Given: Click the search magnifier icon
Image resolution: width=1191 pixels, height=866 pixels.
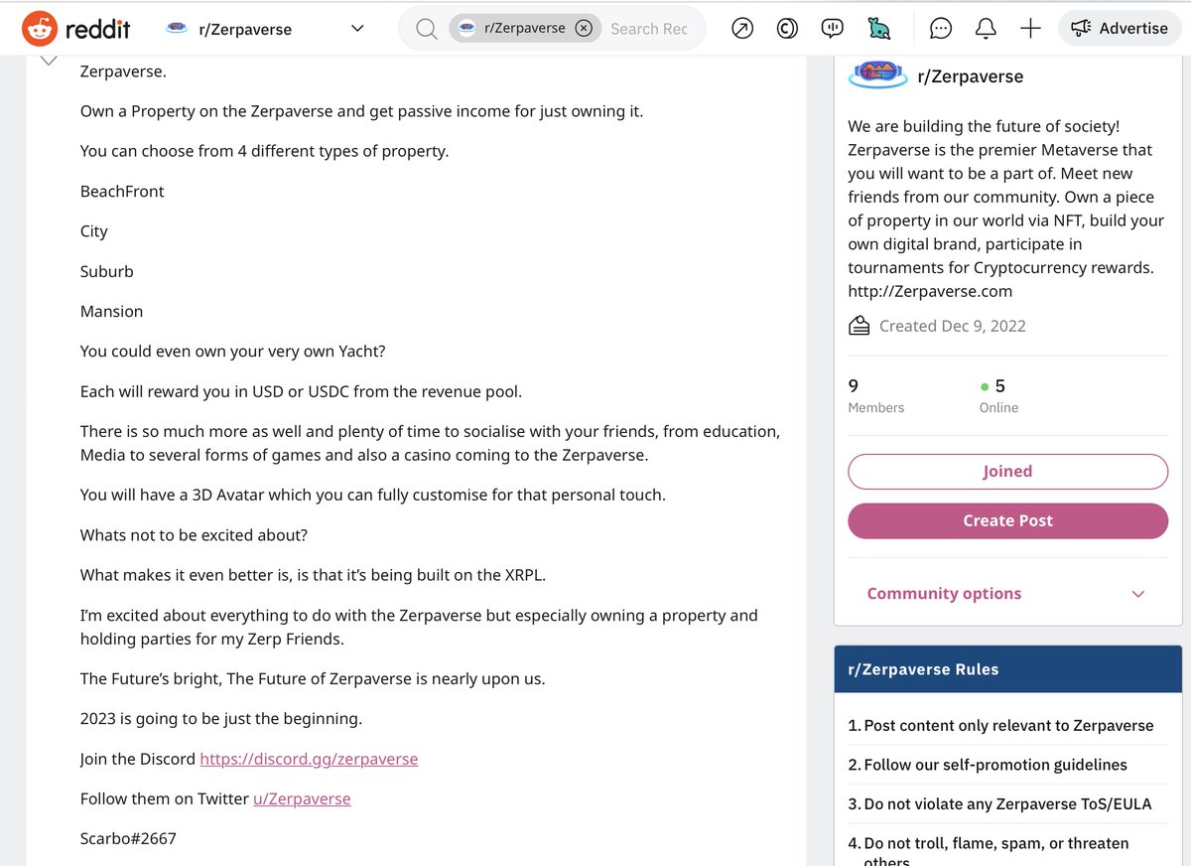Looking at the screenshot, I should (426, 29).
